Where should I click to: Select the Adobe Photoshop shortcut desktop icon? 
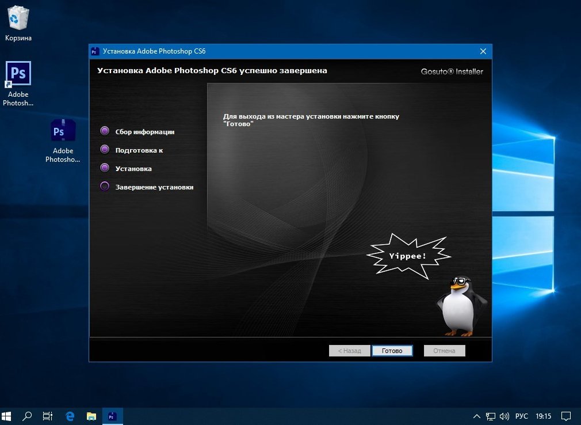tap(18, 84)
